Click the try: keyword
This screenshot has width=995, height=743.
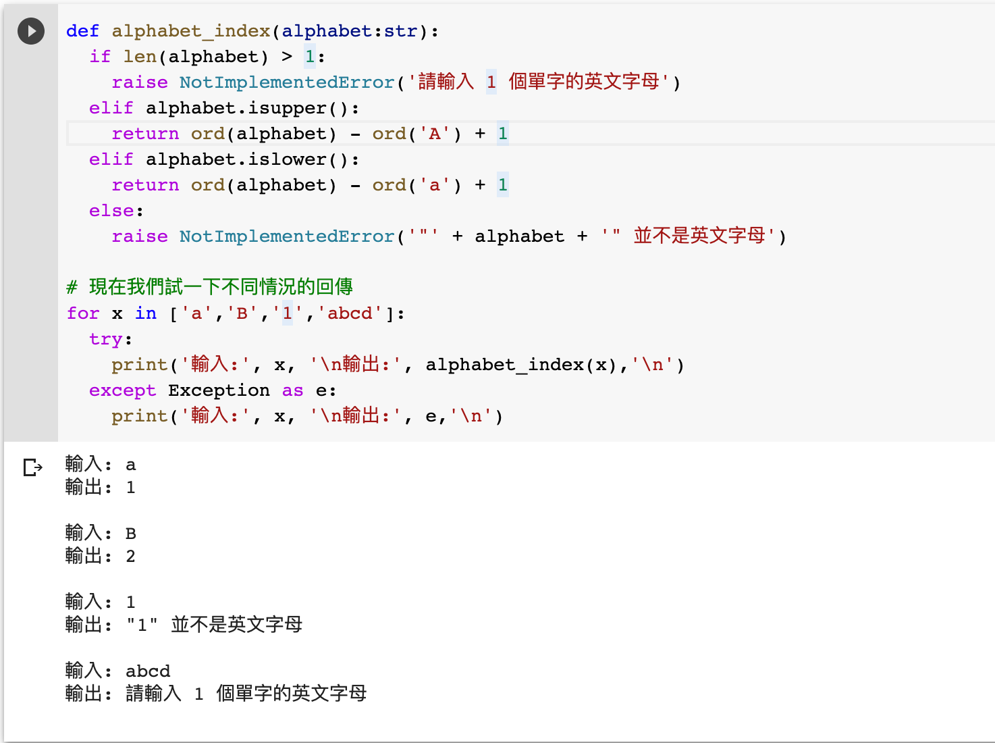pos(105,338)
